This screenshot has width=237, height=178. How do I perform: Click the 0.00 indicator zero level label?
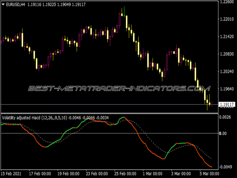(223, 133)
